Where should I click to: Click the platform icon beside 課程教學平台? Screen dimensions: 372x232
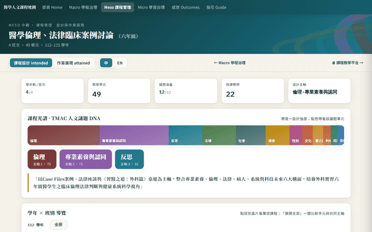point(334,63)
